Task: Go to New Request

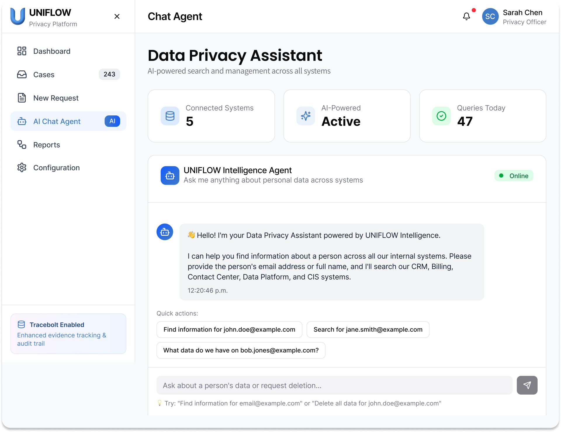Action: pos(56,98)
